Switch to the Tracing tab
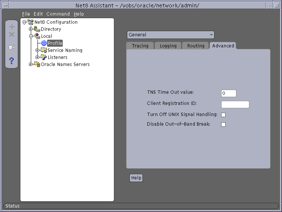This screenshot has height=212, width=282. (140, 46)
